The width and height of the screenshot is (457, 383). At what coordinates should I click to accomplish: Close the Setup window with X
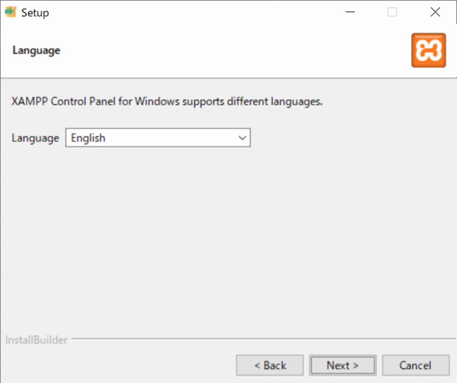[x=435, y=12]
